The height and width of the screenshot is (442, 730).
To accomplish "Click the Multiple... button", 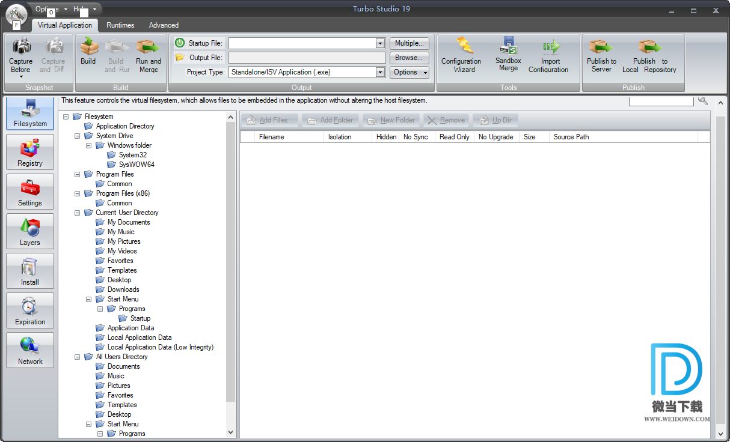I will (x=409, y=43).
